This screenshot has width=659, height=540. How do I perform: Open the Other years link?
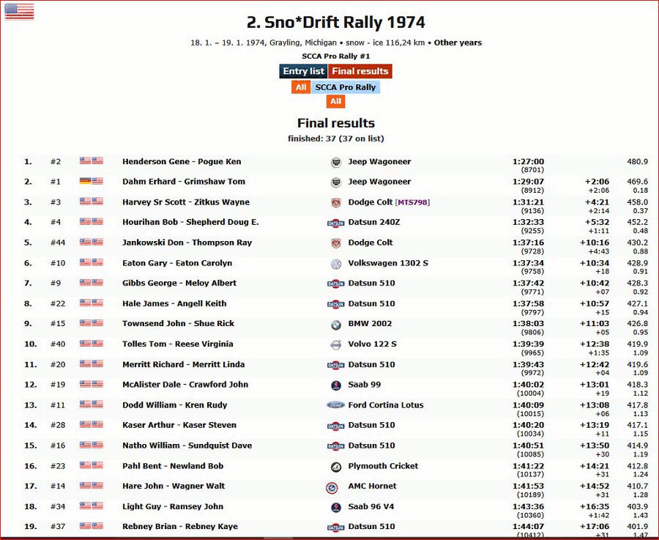(458, 42)
